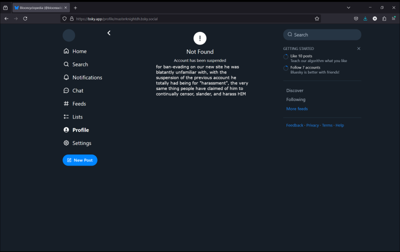
Task: Click the browser Forward arrow
Action: 16,18
